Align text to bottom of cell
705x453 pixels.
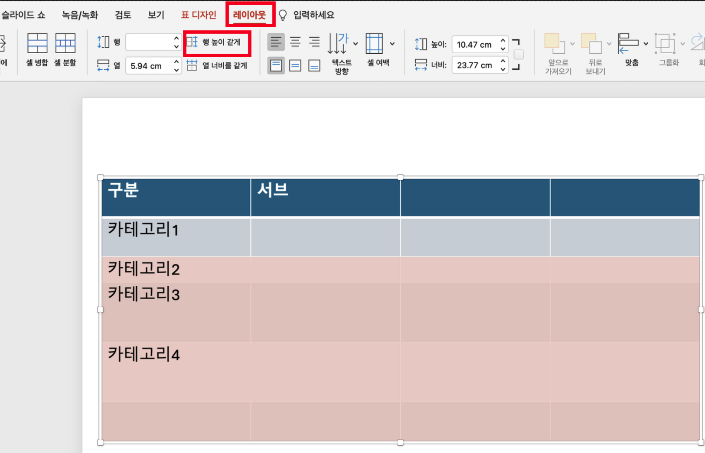coord(314,65)
